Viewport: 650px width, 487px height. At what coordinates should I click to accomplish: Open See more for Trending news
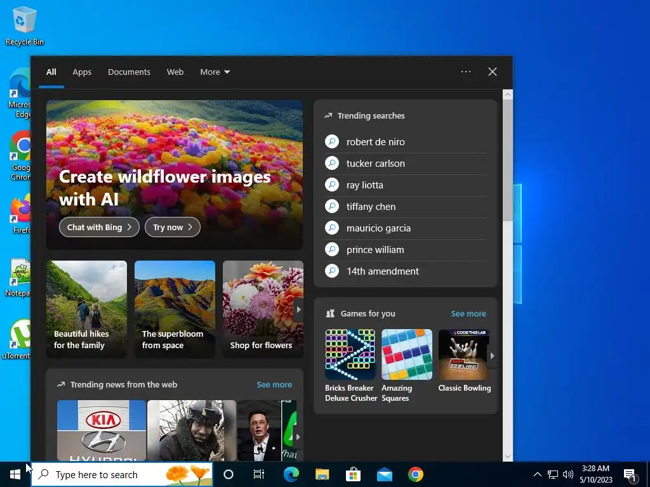[274, 384]
